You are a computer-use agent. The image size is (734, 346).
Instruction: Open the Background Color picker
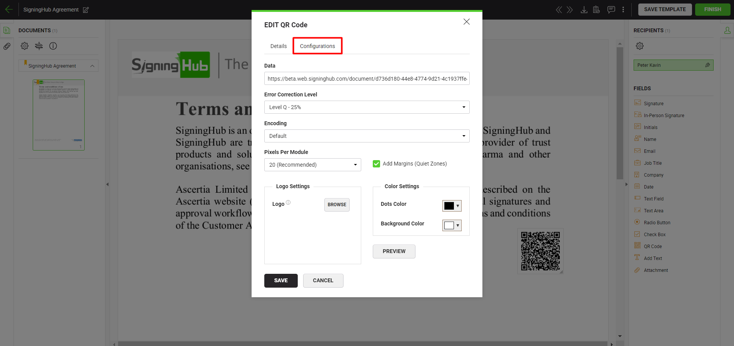click(x=452, y=225)
